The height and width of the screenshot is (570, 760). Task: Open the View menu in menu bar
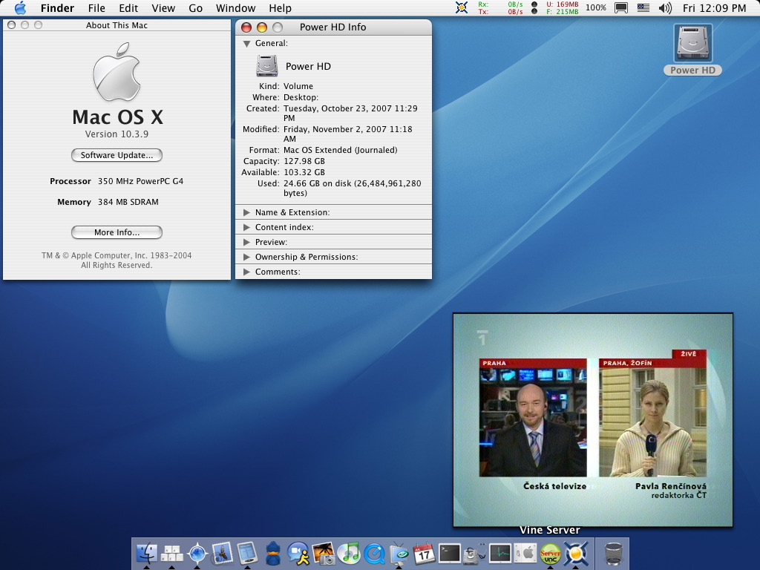click(163, 8)
